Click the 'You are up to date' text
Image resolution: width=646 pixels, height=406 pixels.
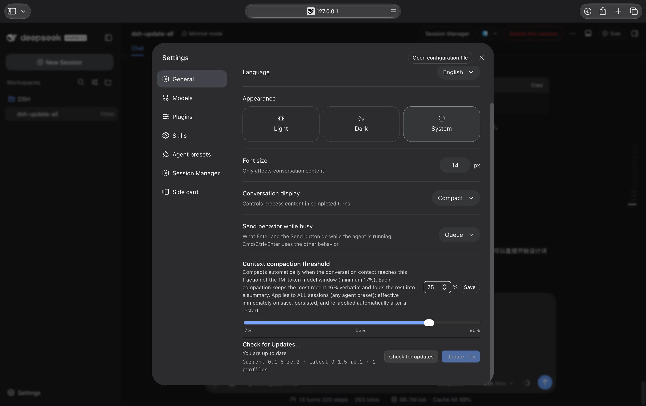pyautogui.click(x=264, y=353)
